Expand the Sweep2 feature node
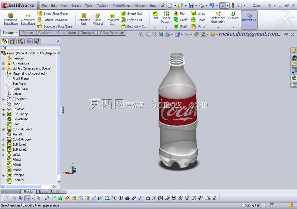The image size is (297, 209). tap(4, 175)
